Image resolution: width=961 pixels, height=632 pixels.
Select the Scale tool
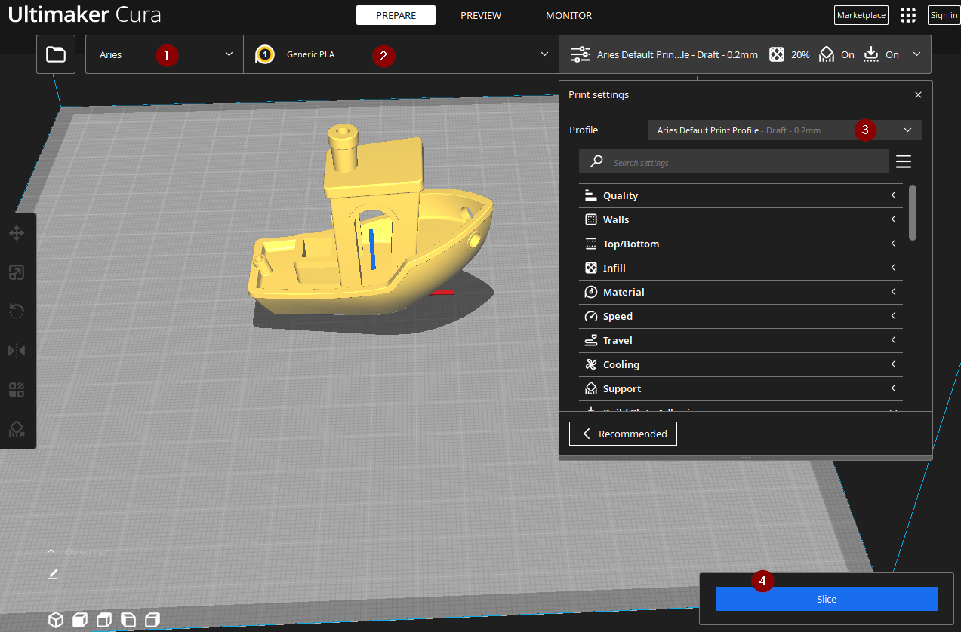(17, 272)
